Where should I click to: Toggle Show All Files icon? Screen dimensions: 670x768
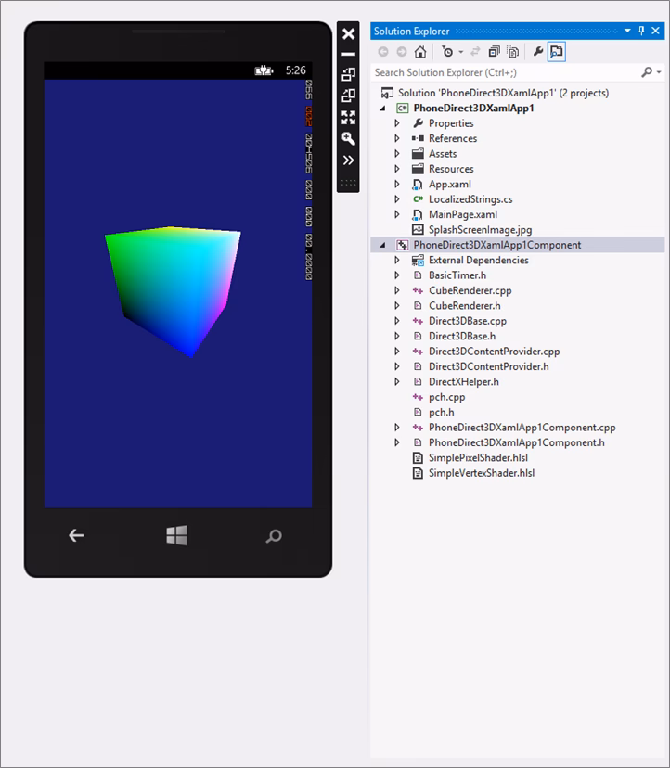[x=512, y=51]
